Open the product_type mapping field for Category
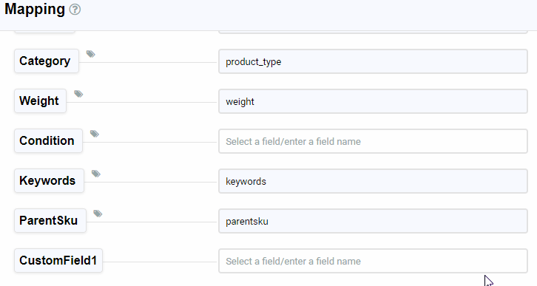 pos(373,61)
